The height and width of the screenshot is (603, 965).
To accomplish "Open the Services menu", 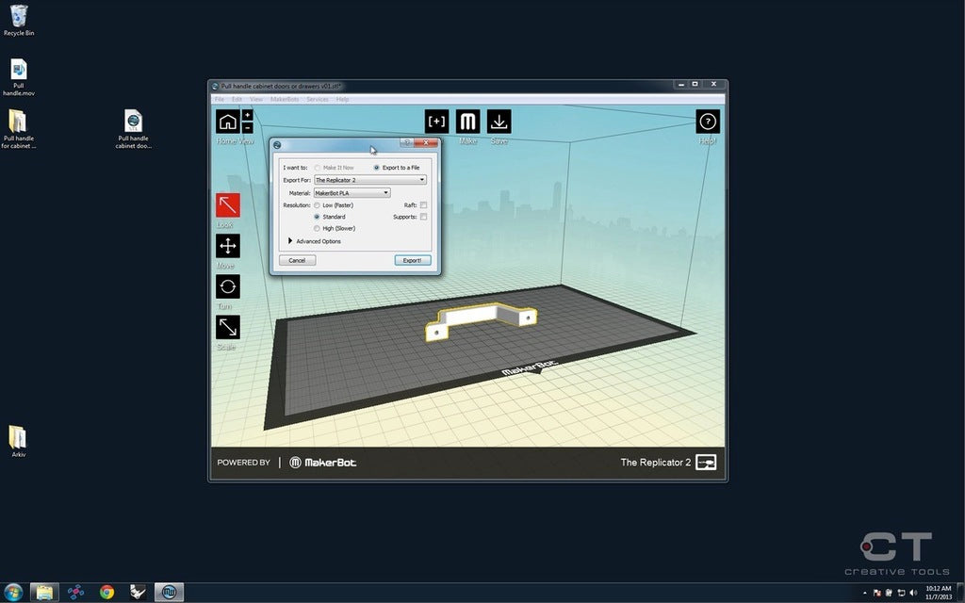I will (317, 99).
